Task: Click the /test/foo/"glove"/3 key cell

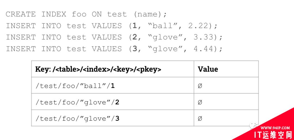Action: pyautogui.click(x=112, y=118)
